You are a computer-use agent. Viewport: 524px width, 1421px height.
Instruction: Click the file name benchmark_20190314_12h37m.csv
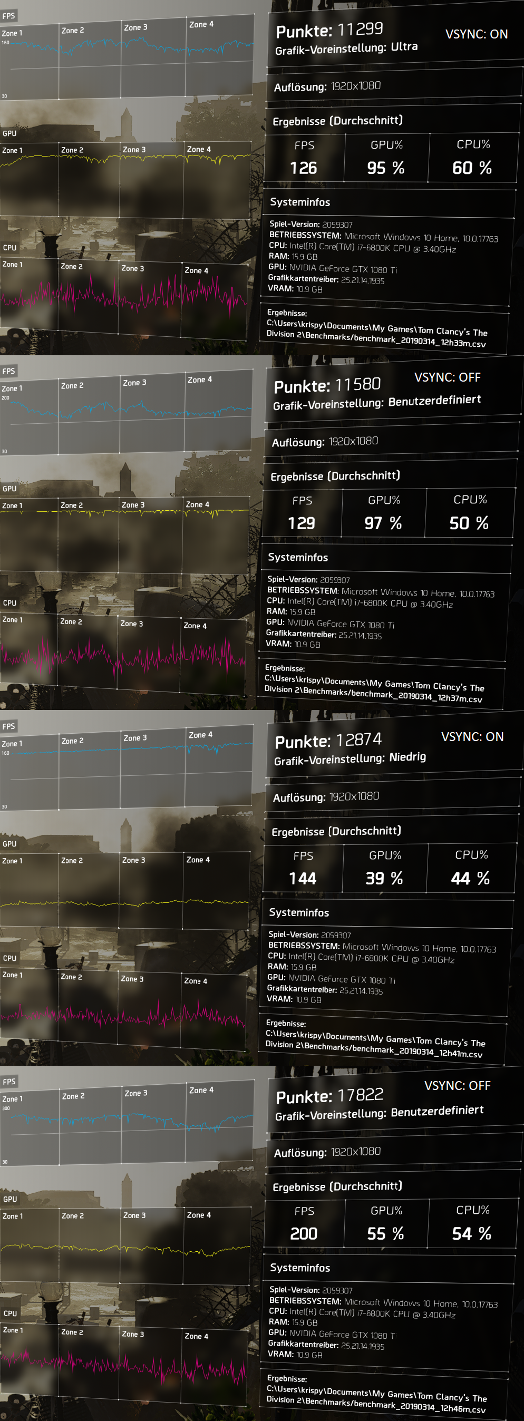pos(417,696)
